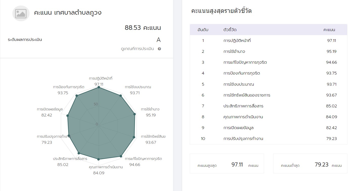Click the การใช้งบประมาณ radar chart label
Image resolution: width=355 pixels, height=191 pixels.
point(138,87)
